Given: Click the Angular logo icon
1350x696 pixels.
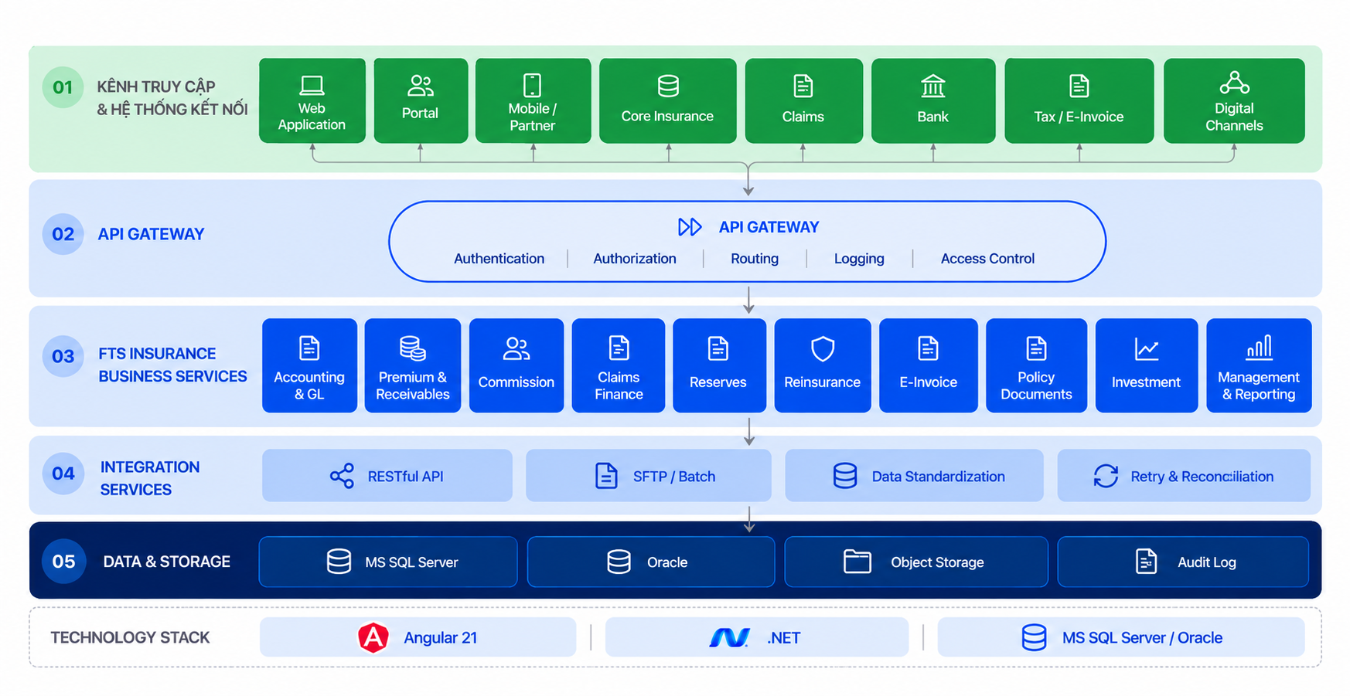Looking at the screenshot, I should 373,637.
